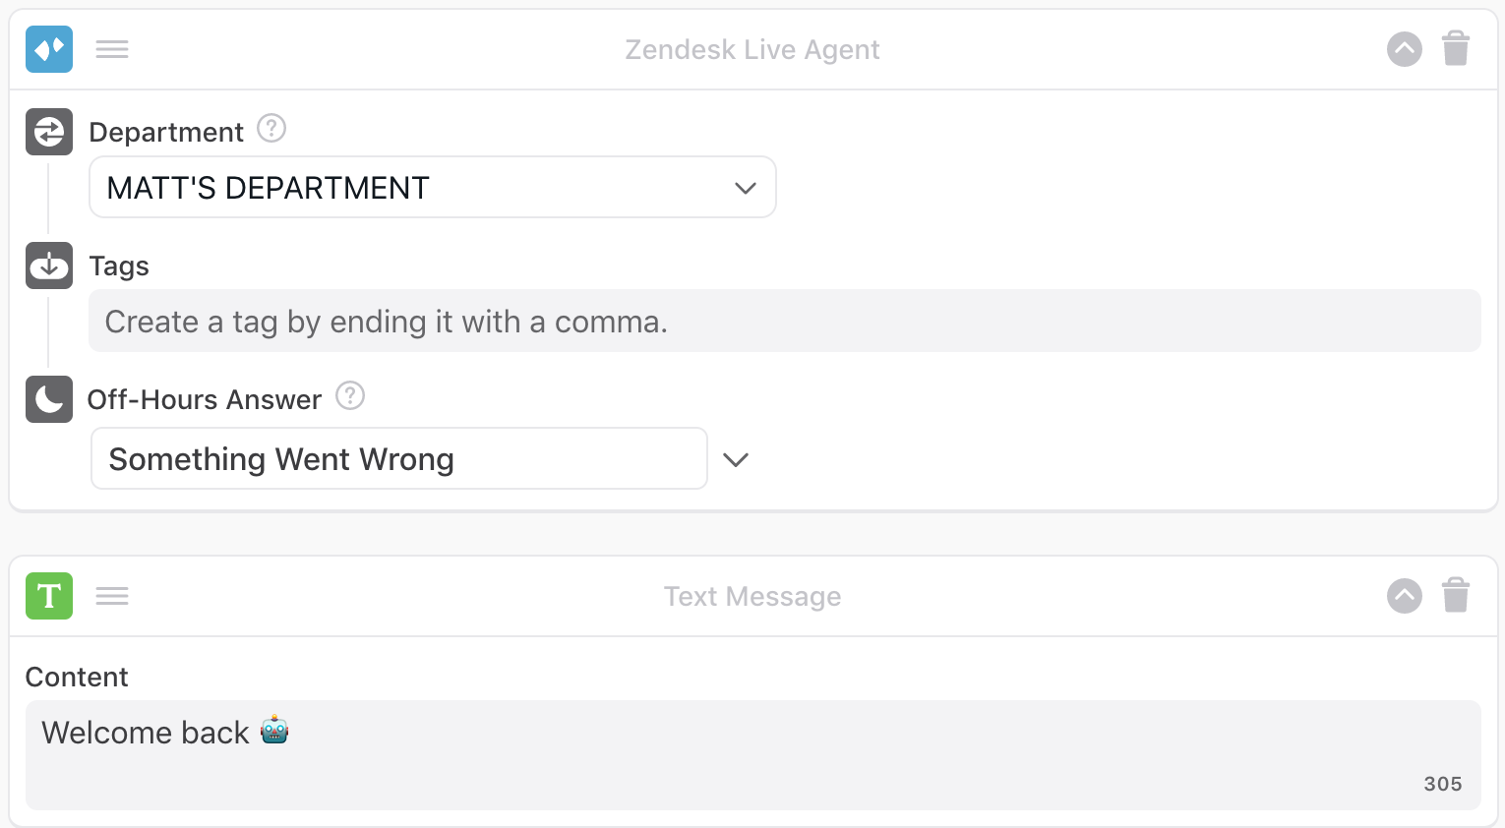
Task: Open Department help question mark
Action: (271, 129)
